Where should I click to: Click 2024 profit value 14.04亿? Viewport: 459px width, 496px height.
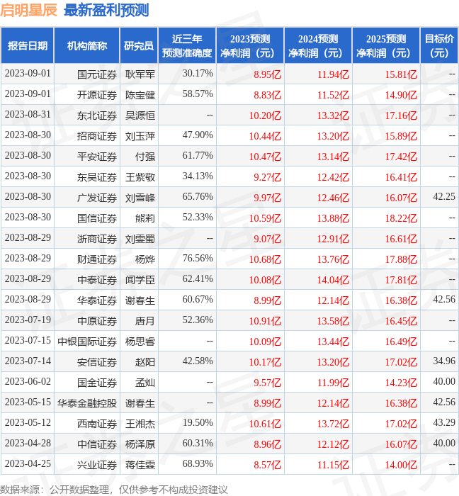(x=333, y=280)
